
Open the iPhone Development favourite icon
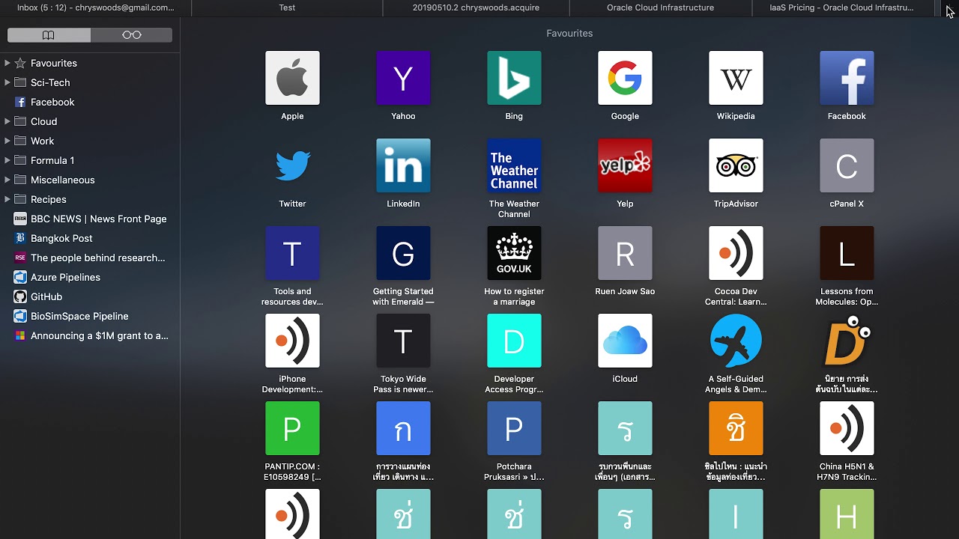pos(292,341)
